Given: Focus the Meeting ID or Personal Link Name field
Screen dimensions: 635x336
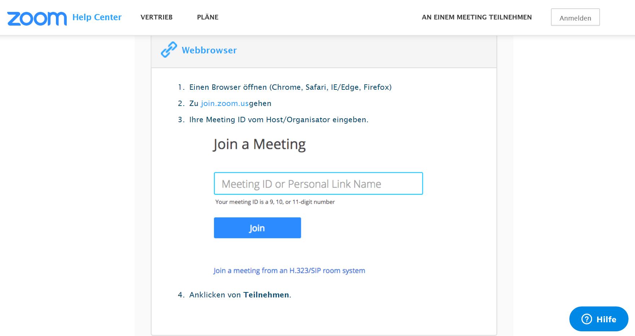Looking at the screenshot, I should pos(318,184).
